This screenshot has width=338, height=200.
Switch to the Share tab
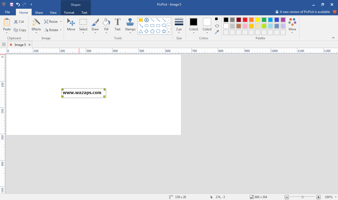point(39,12)
